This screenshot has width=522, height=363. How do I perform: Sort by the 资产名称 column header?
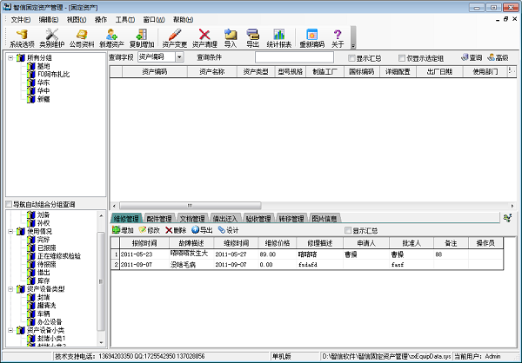pyautogui.click(x=212, y=71)
